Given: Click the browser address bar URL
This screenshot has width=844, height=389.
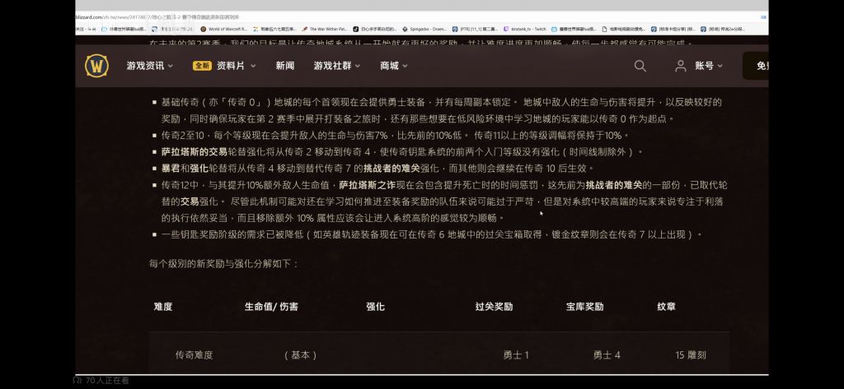Looking at the screenshot, I should (159, 17).
